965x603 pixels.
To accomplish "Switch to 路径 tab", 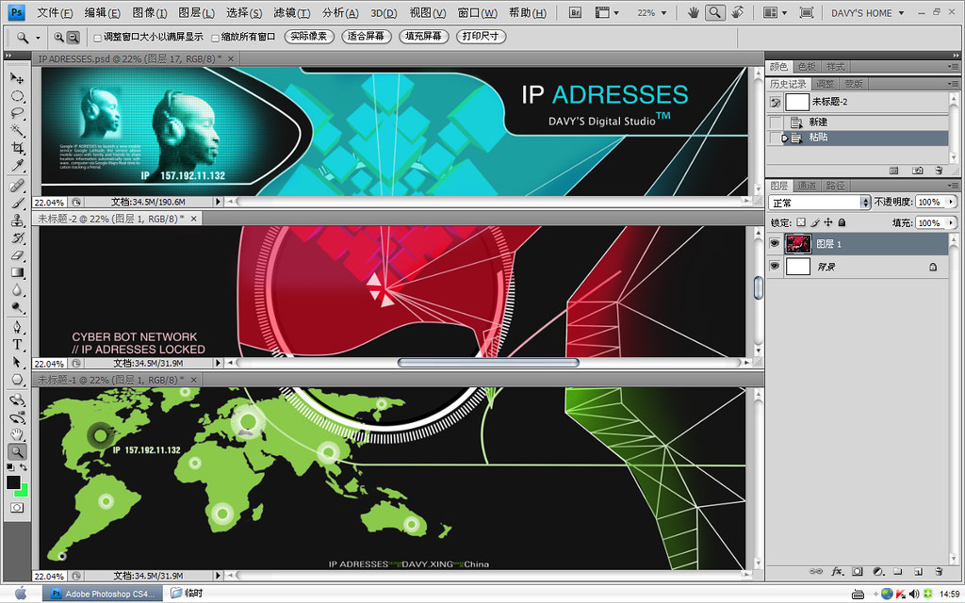I will [835, 186].
